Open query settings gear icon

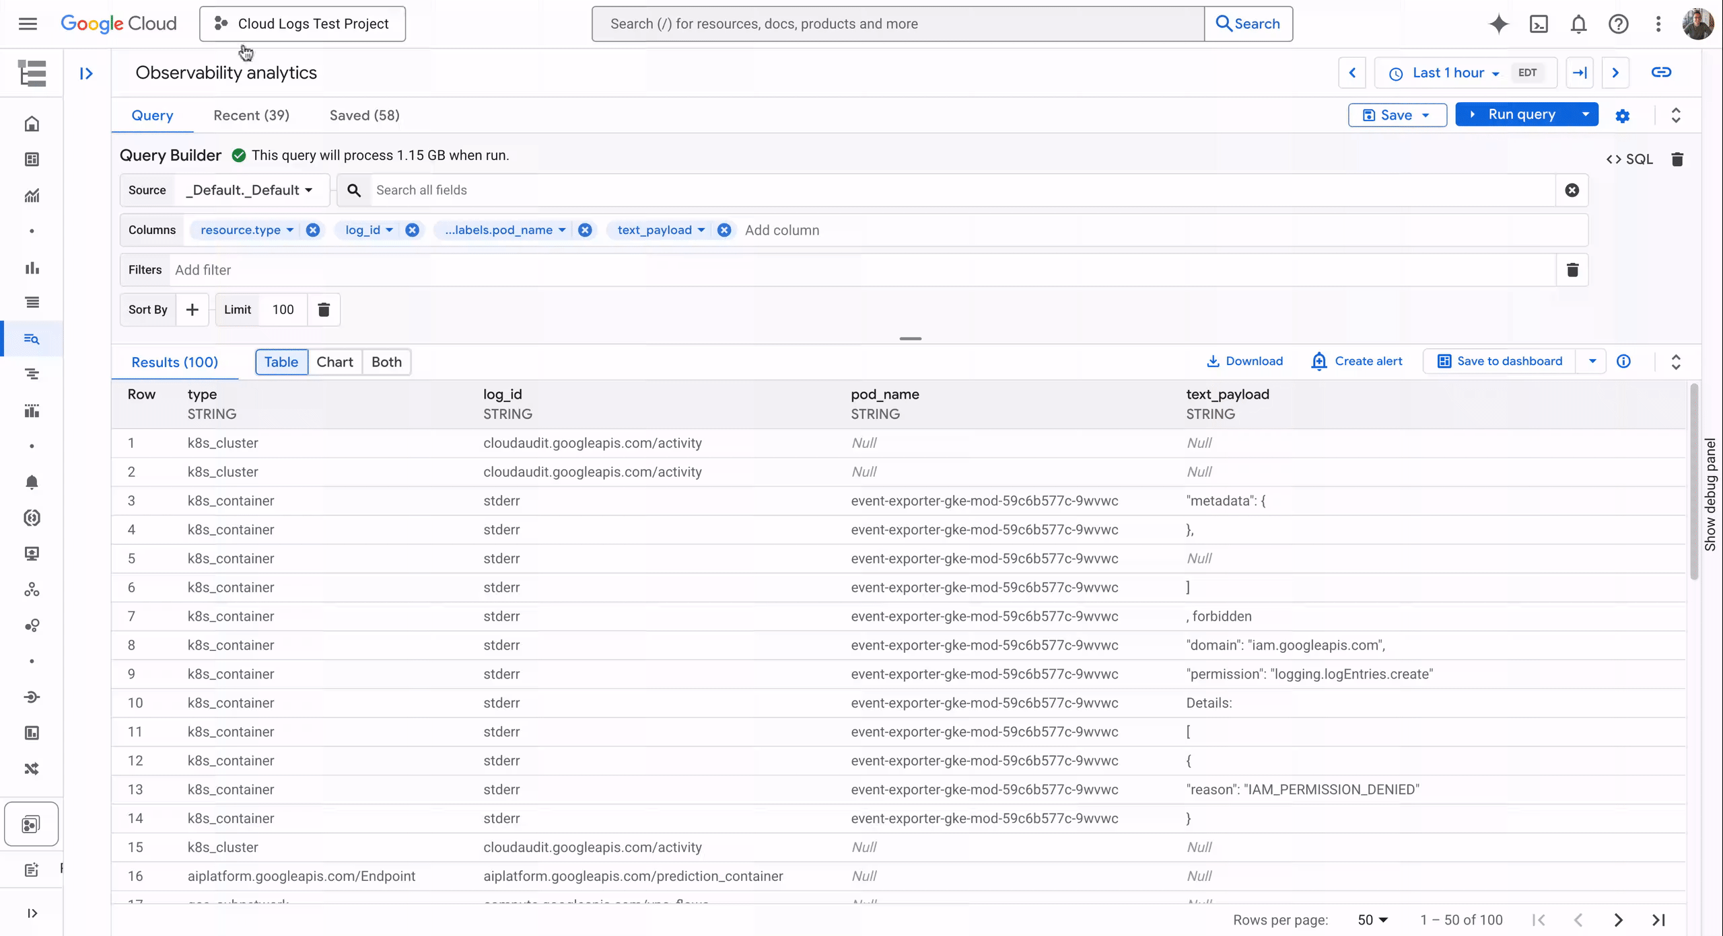[x=1623, y=116]
